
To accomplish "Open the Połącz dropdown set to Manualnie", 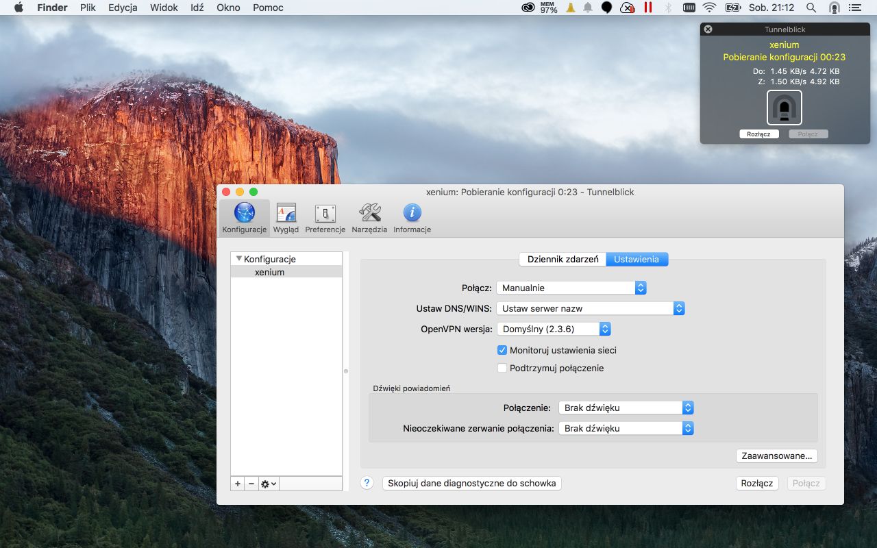I will [571, 288].
